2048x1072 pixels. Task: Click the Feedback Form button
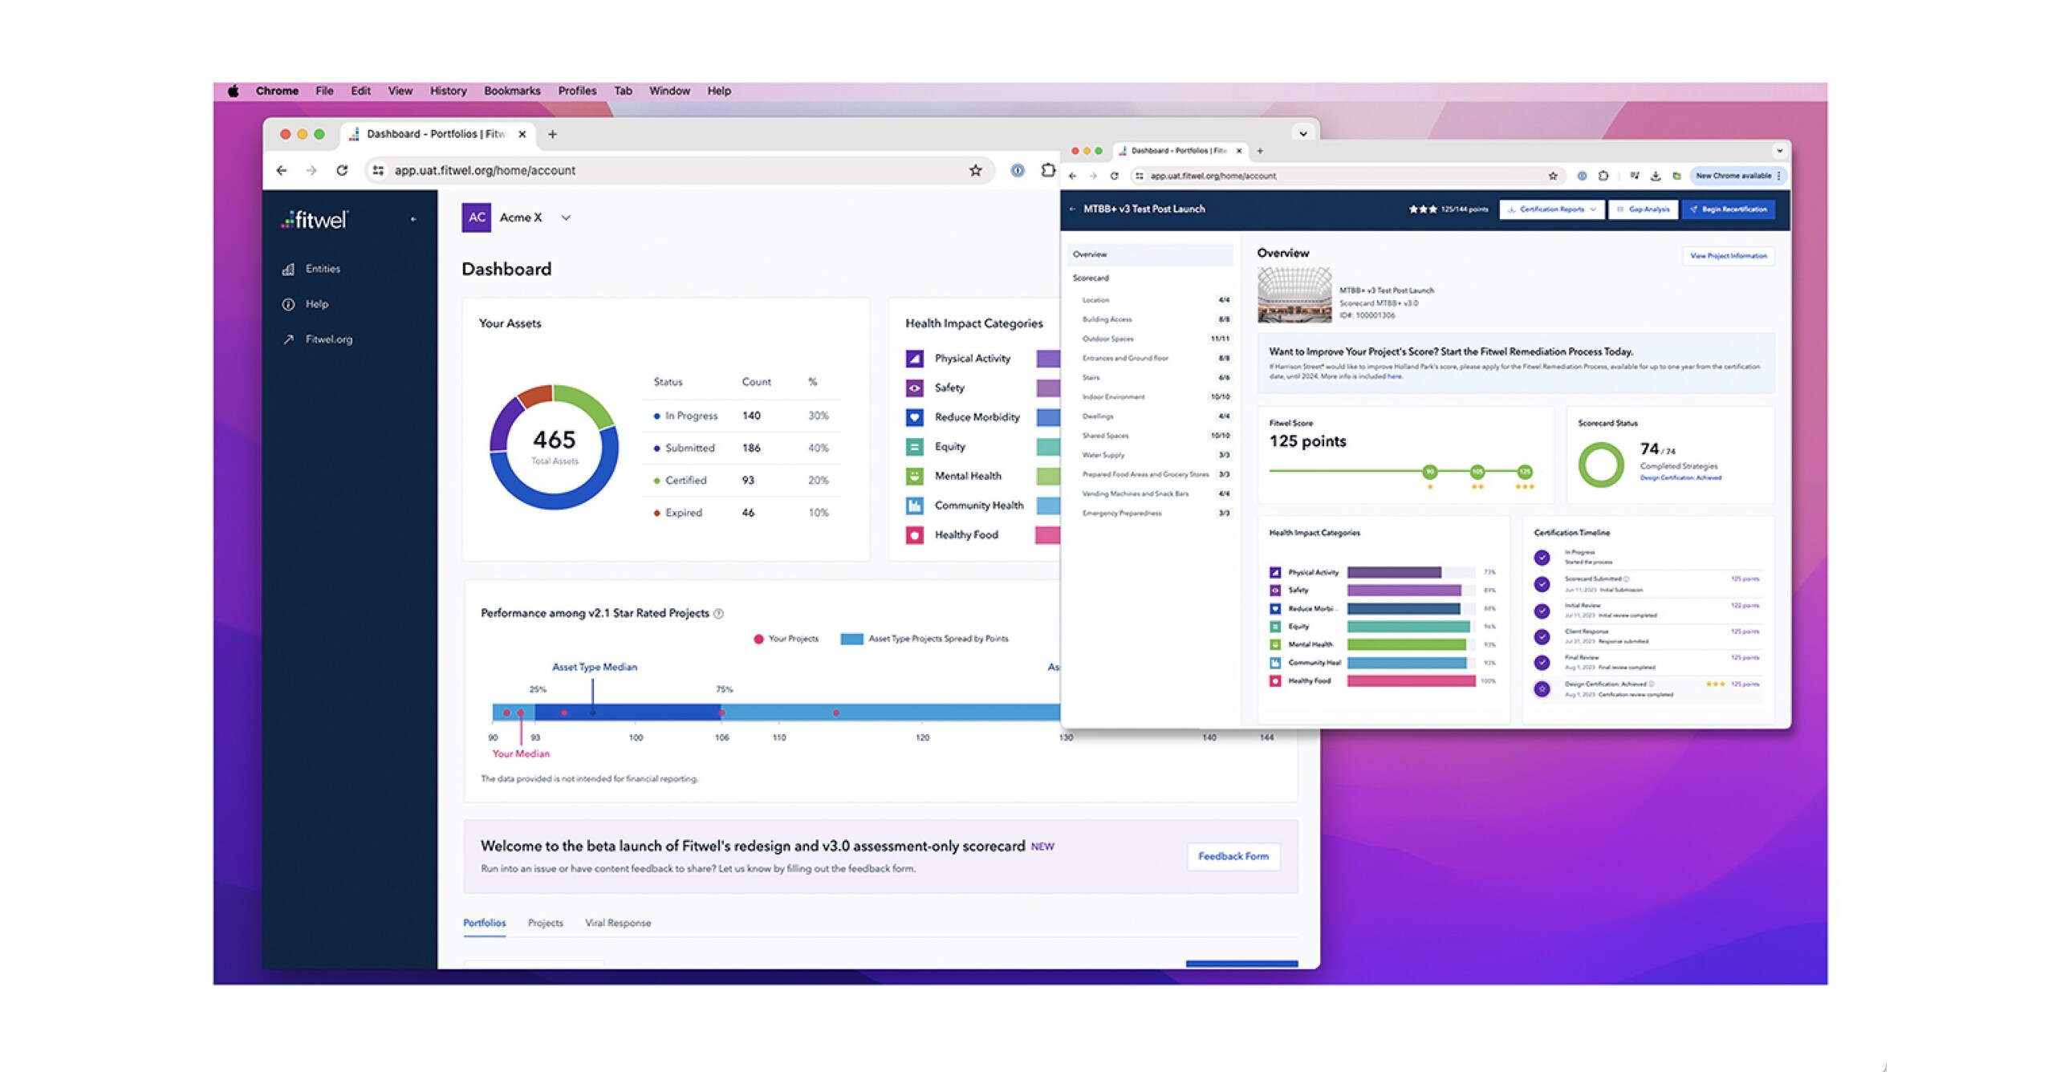point(1233,856)
